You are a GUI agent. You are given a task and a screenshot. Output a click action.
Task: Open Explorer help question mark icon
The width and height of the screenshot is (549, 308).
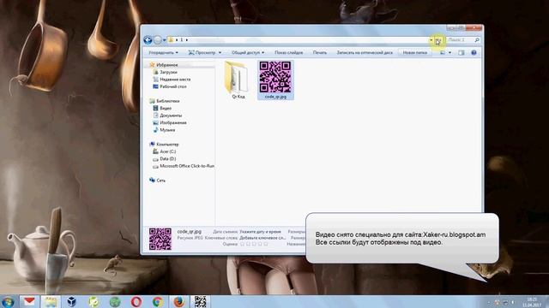click(x=474, y=52)
